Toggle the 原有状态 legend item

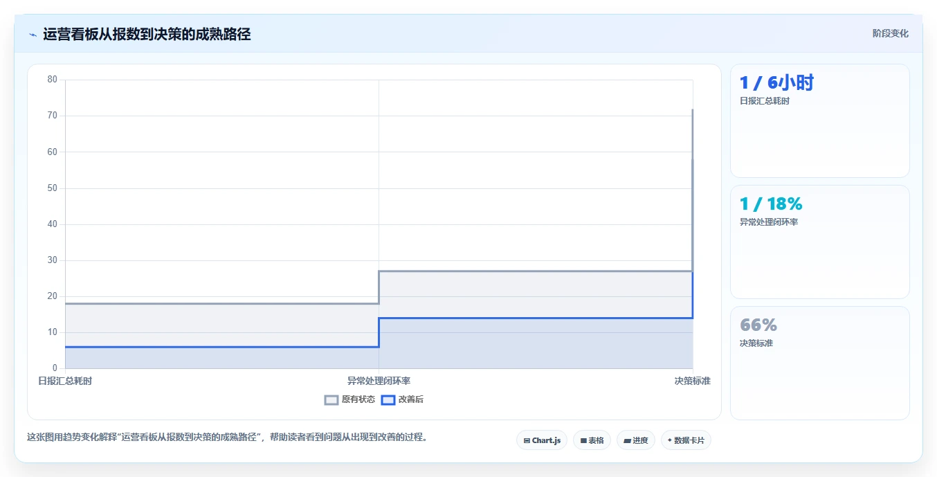tap(349, 399)
